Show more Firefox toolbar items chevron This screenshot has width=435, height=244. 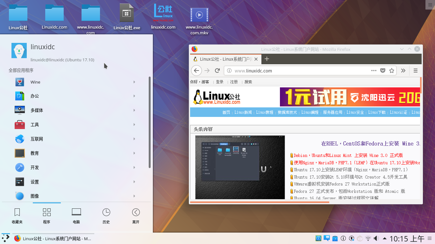403,71
